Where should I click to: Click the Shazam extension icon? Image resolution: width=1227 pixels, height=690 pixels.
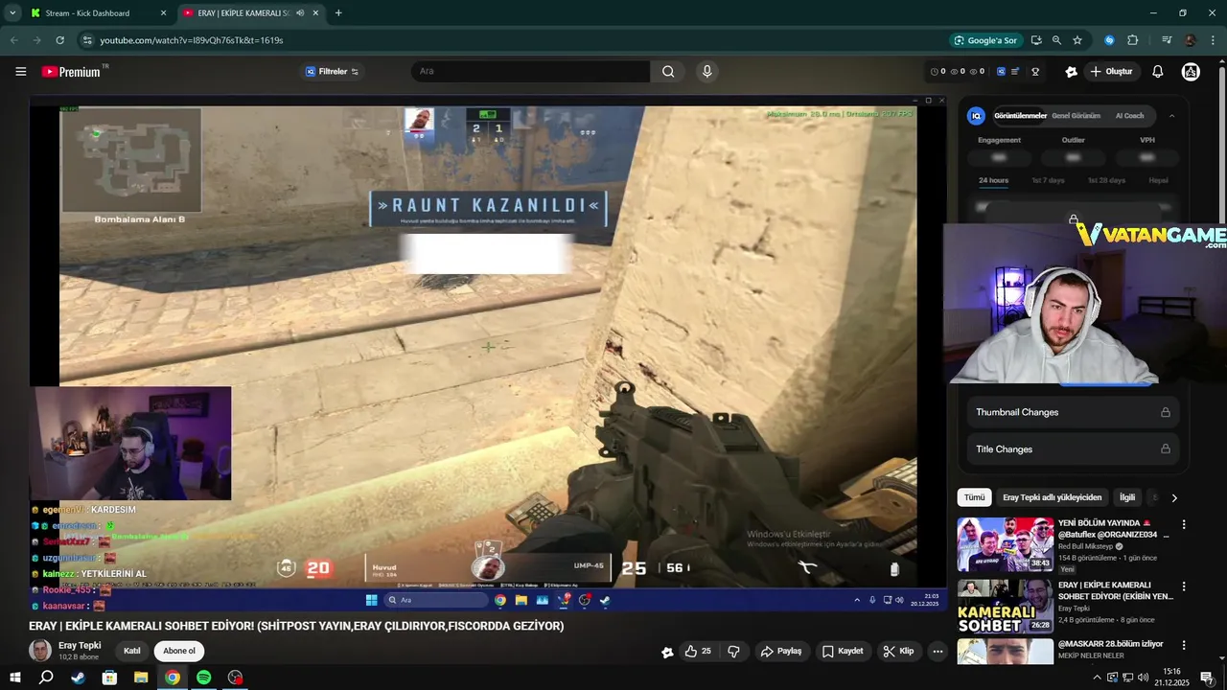(1109, 40)
